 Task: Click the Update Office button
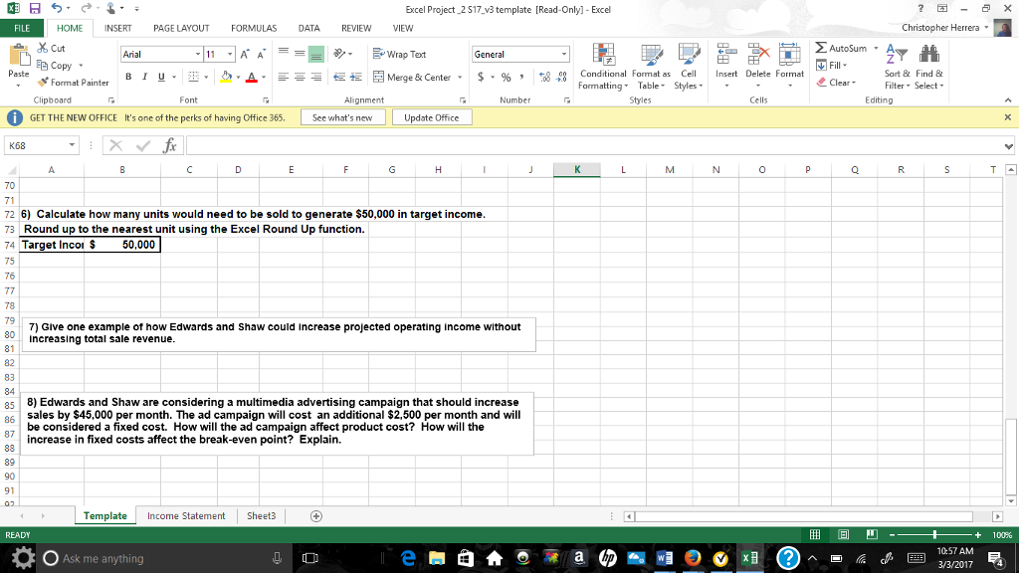[434, 116]
